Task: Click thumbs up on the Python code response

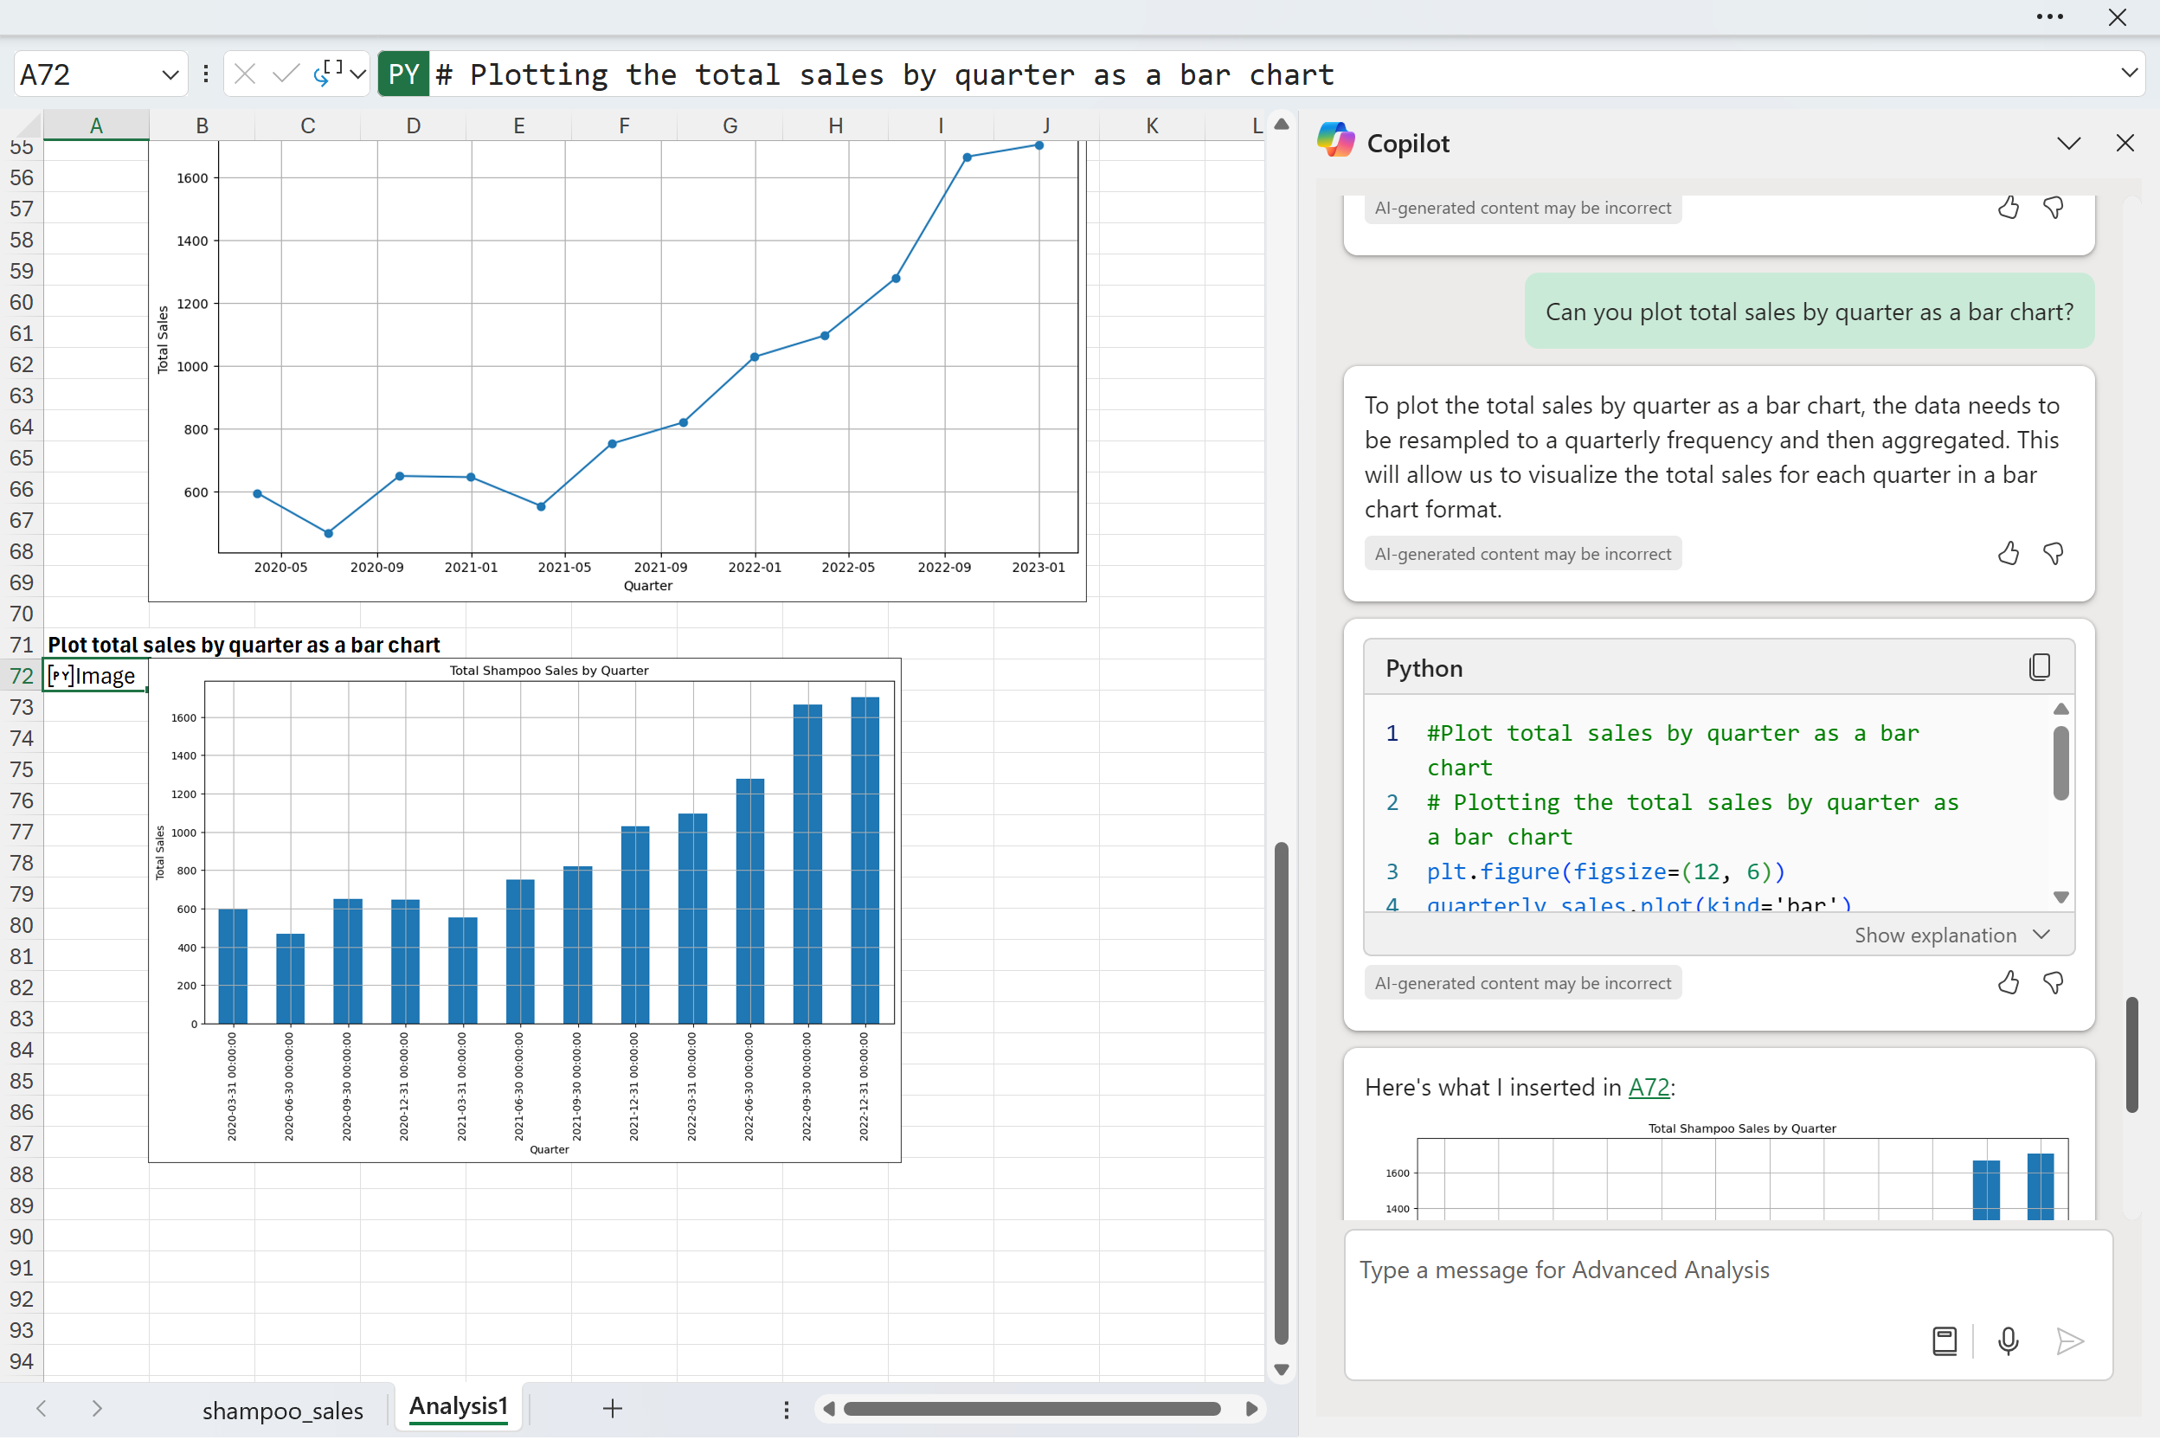Action: [2008, 984]
